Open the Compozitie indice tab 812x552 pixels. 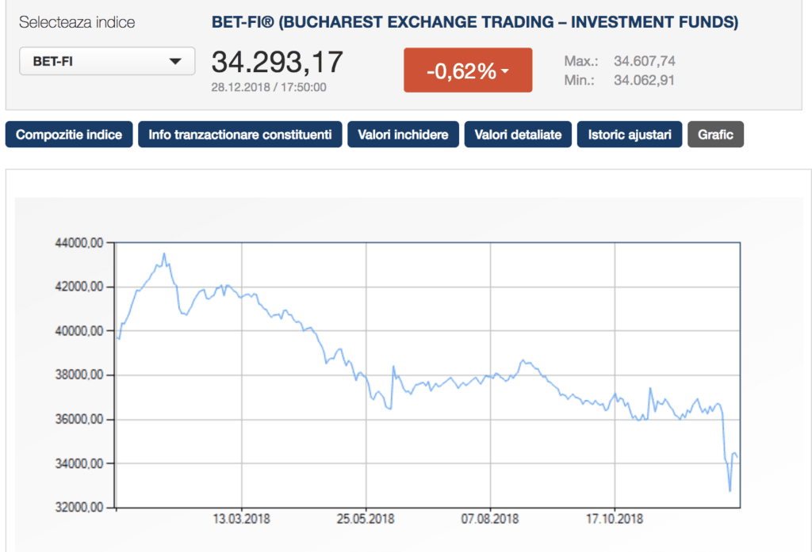(x=69, y=135)
